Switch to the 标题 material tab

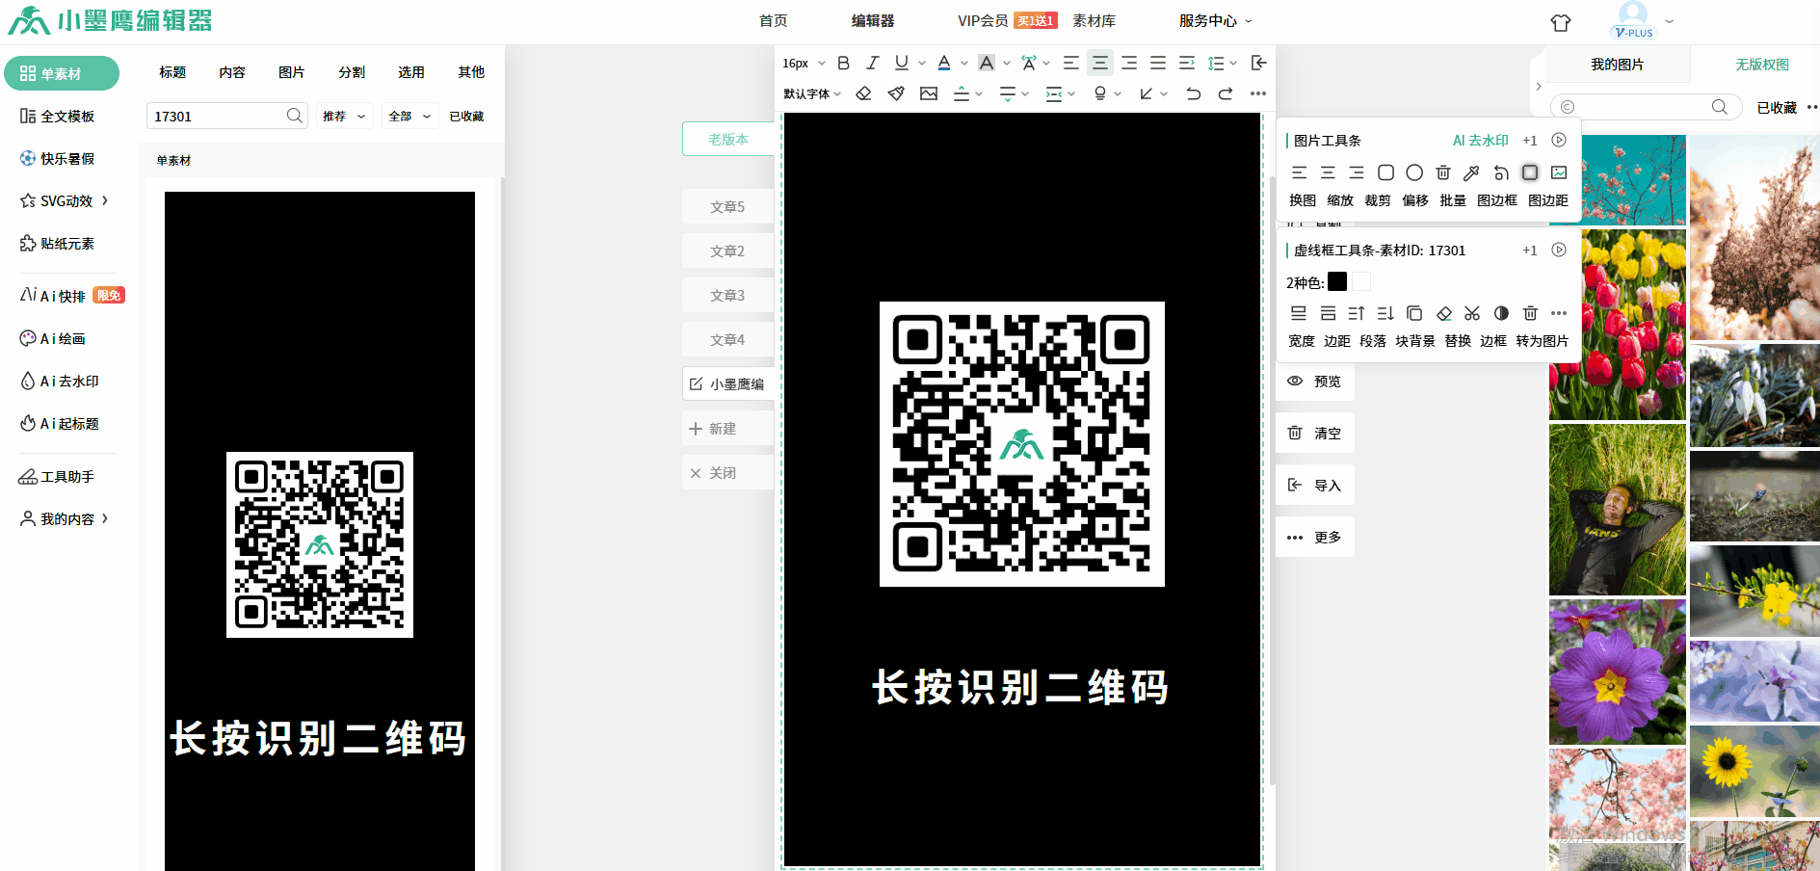[172, 72]
